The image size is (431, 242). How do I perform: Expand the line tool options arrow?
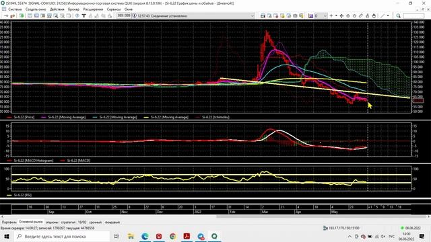(x=388, y=15)
